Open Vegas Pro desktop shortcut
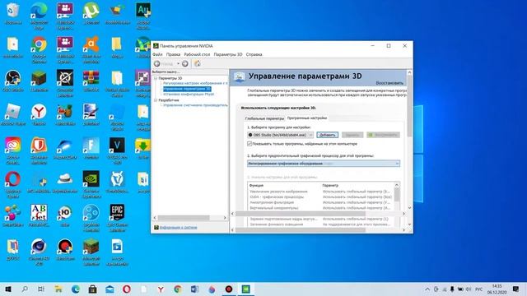The width and height of the screenshot is (527, 296). [117, 150]
